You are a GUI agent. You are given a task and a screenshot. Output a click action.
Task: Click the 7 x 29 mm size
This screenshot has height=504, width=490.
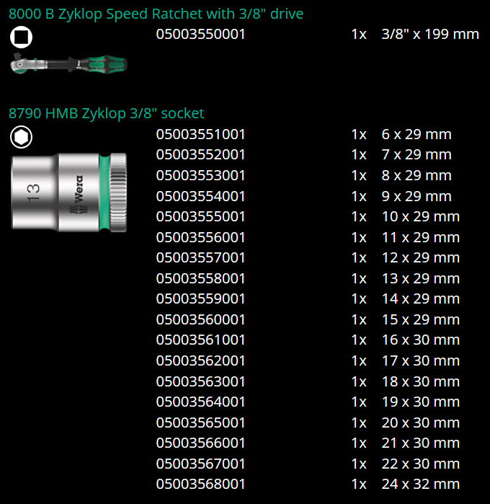click(416, 154)
